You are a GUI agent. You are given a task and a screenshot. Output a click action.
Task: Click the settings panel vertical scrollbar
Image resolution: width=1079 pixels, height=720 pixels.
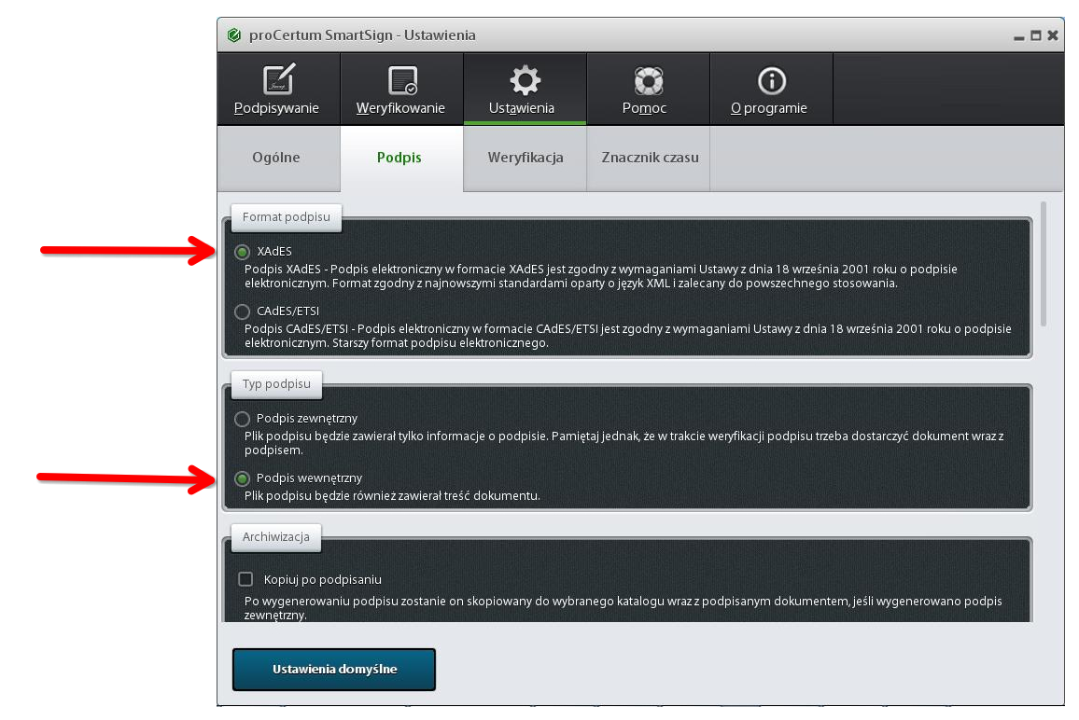click(x=1044, y=263)
